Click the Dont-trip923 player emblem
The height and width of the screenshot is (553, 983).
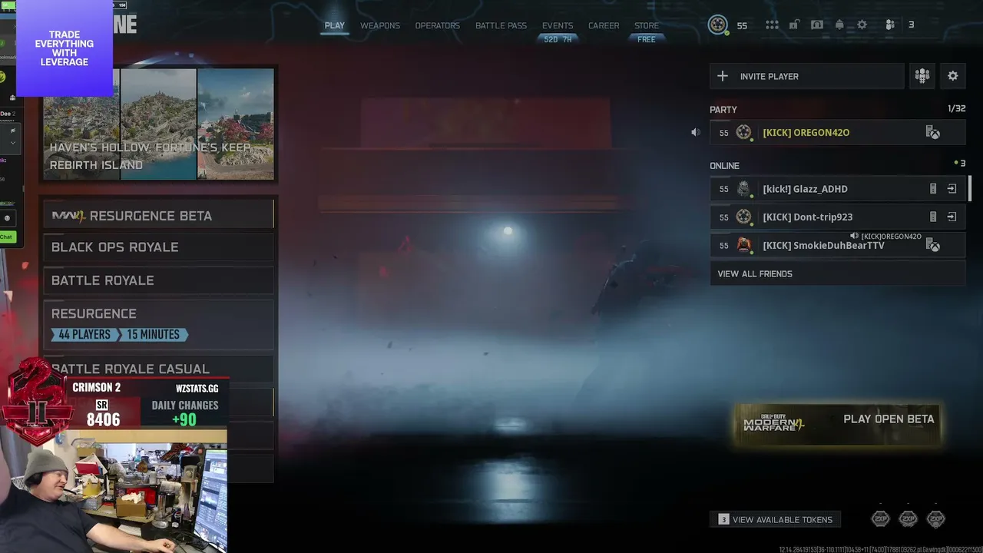click(x=743, y=217)
